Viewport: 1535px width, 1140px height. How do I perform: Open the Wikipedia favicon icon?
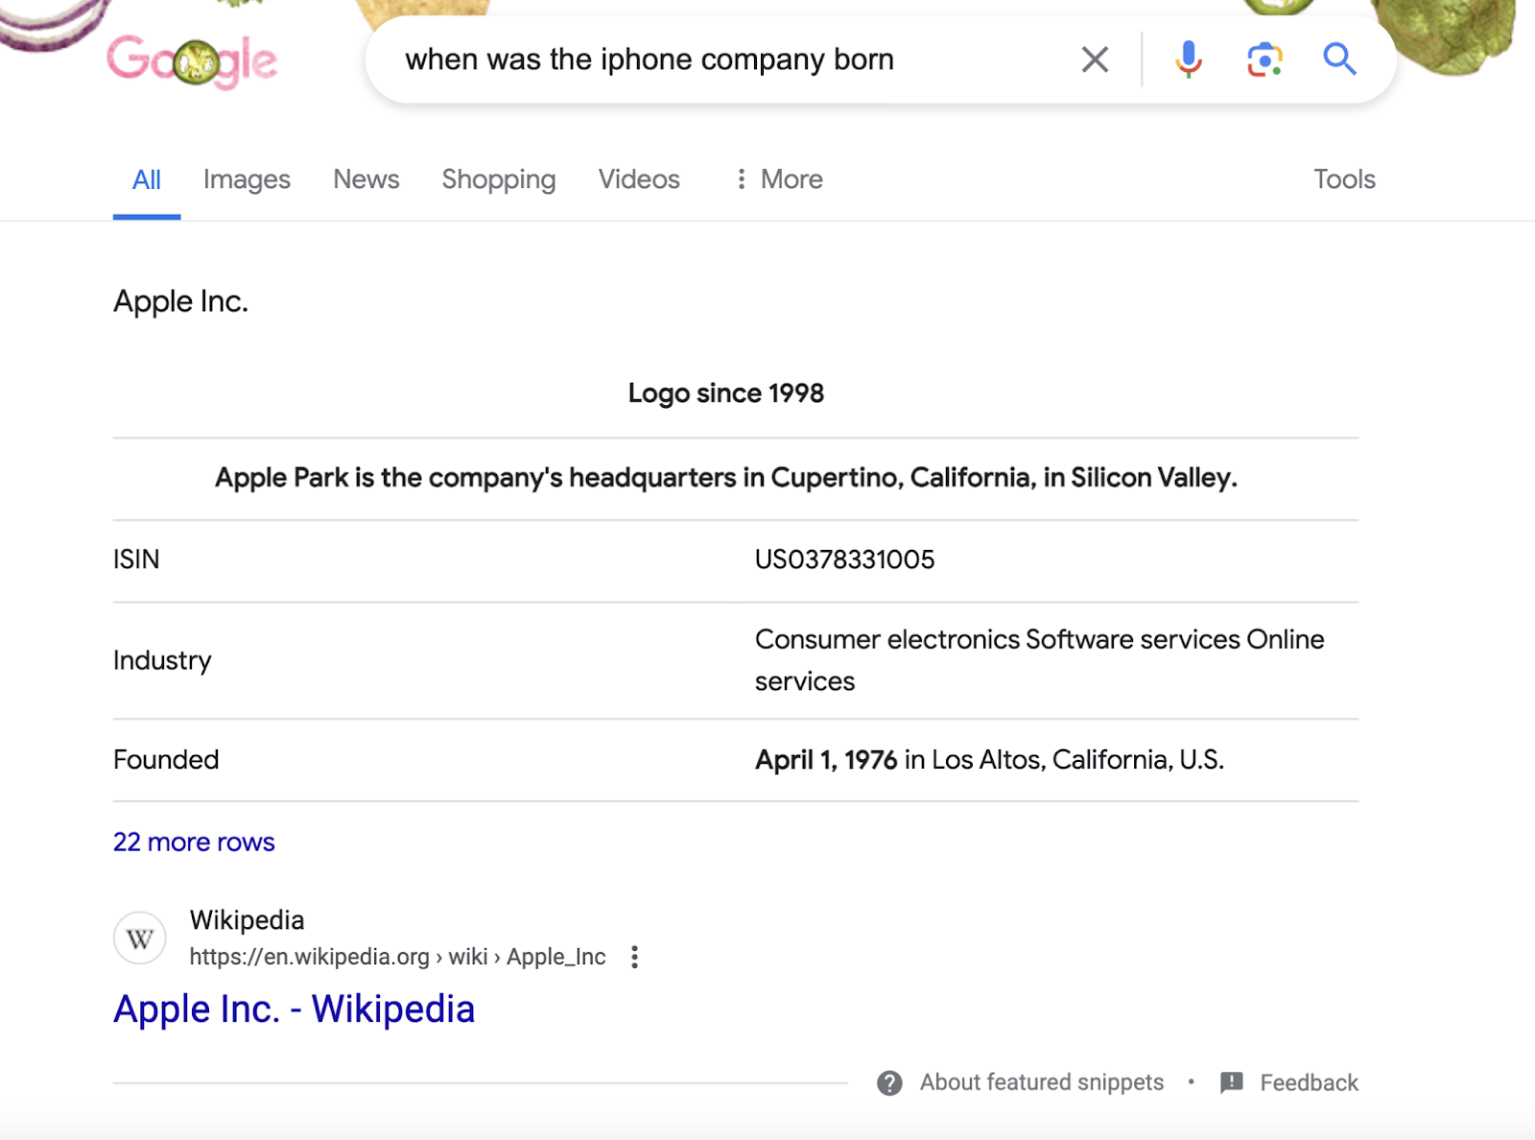140,938
